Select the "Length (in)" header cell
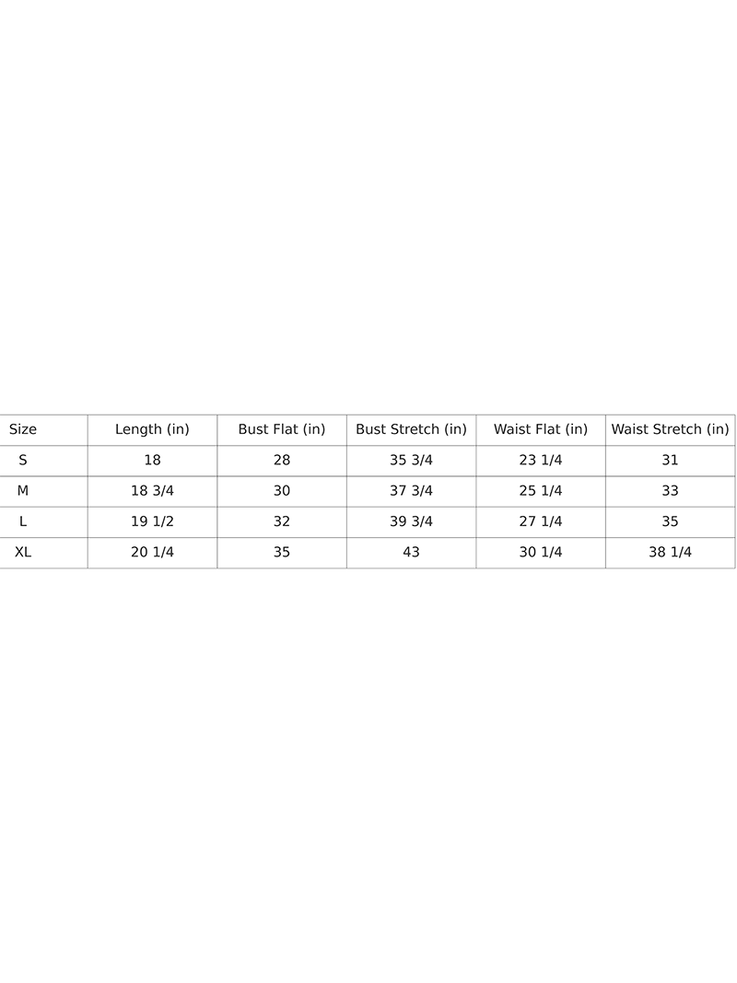The height and width of the screenshot is (983, 737). 152,429
